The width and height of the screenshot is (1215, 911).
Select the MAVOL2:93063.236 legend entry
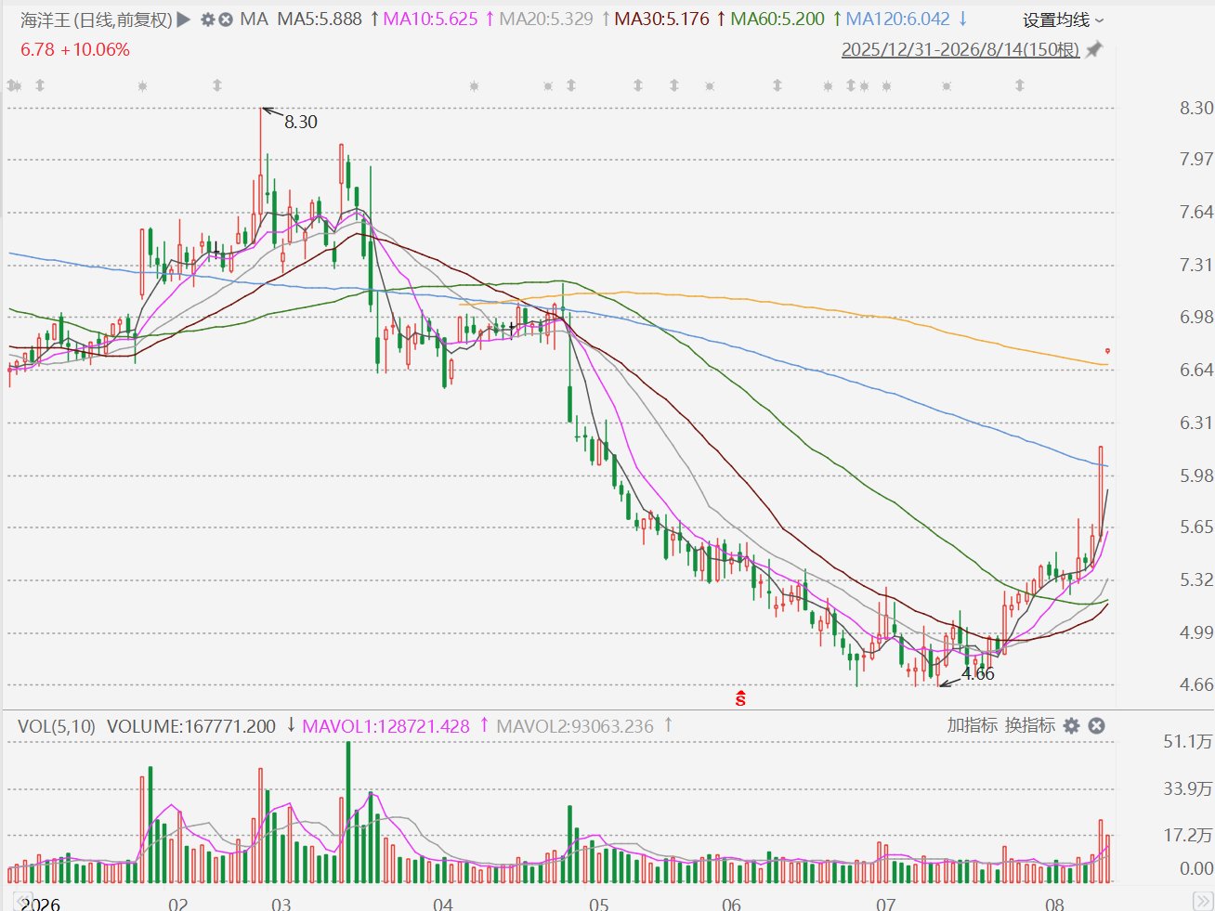[575, 726]
